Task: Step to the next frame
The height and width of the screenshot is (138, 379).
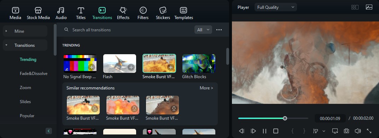Action: point(253,131)
